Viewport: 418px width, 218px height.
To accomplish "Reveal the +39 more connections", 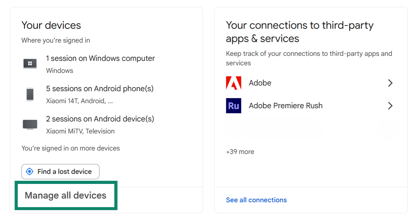I will coord(240,151).
